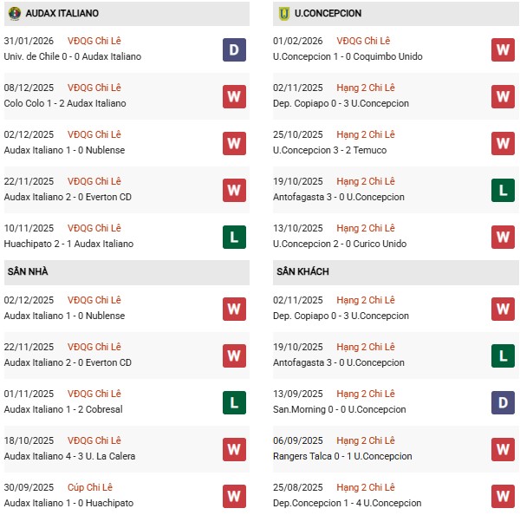The image size is (520, 515).
Task: Click the Audax Italiano team logo
Action: click(13, 14)
